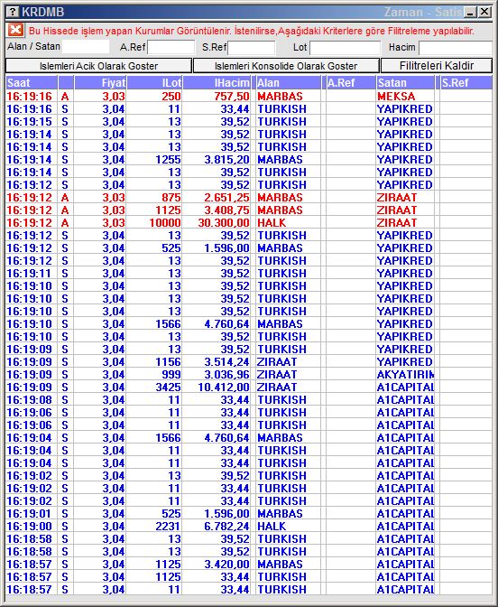Select AKYATIRIM seller cell
Viewport: 498px width, 607px height.
pyautogui.click(x=405, y=374)
